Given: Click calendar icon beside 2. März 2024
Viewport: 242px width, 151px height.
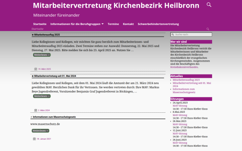Looking at the screenshot, I should [x=35, y=110].
